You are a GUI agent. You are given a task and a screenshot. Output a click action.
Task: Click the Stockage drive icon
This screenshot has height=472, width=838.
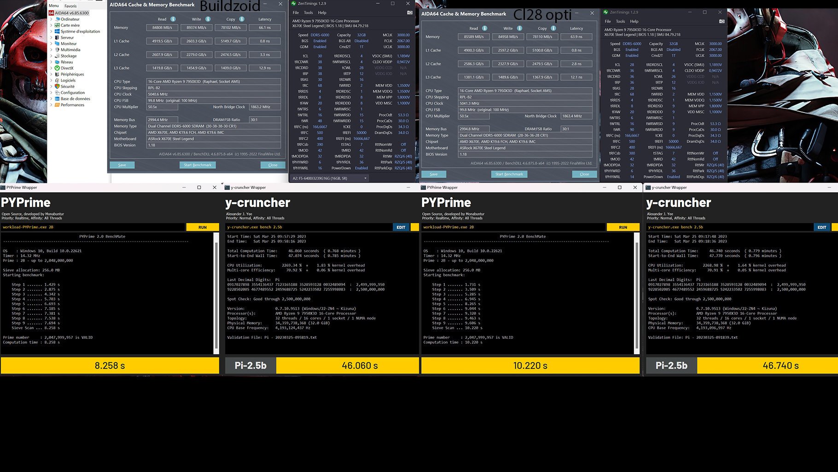tap(57, 56)
